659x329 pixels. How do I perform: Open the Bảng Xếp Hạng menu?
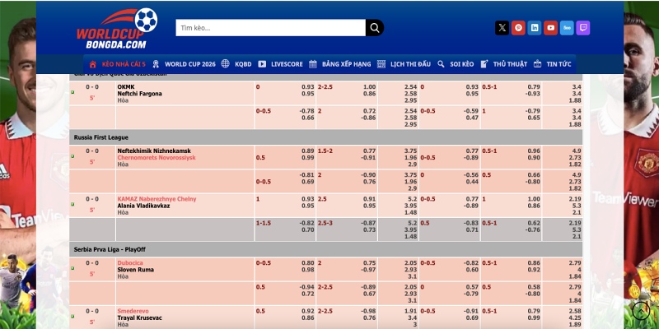346,63
